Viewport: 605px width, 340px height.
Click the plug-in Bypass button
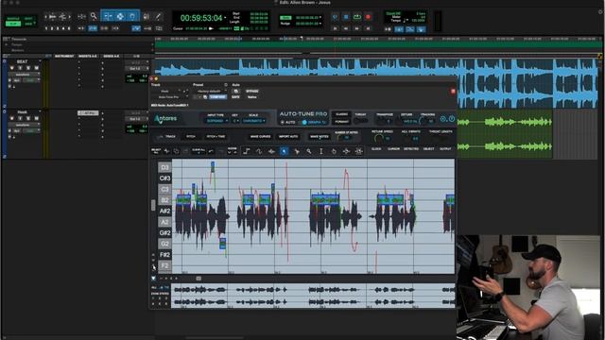tap(252, 92)
